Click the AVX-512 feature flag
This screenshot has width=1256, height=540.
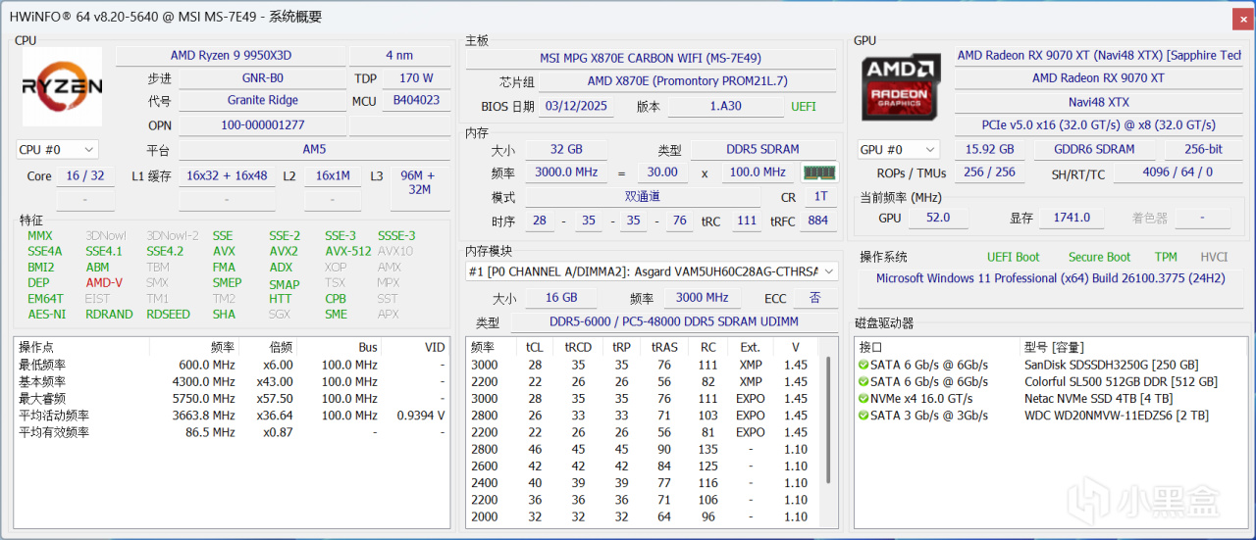(x=347, y=251)
